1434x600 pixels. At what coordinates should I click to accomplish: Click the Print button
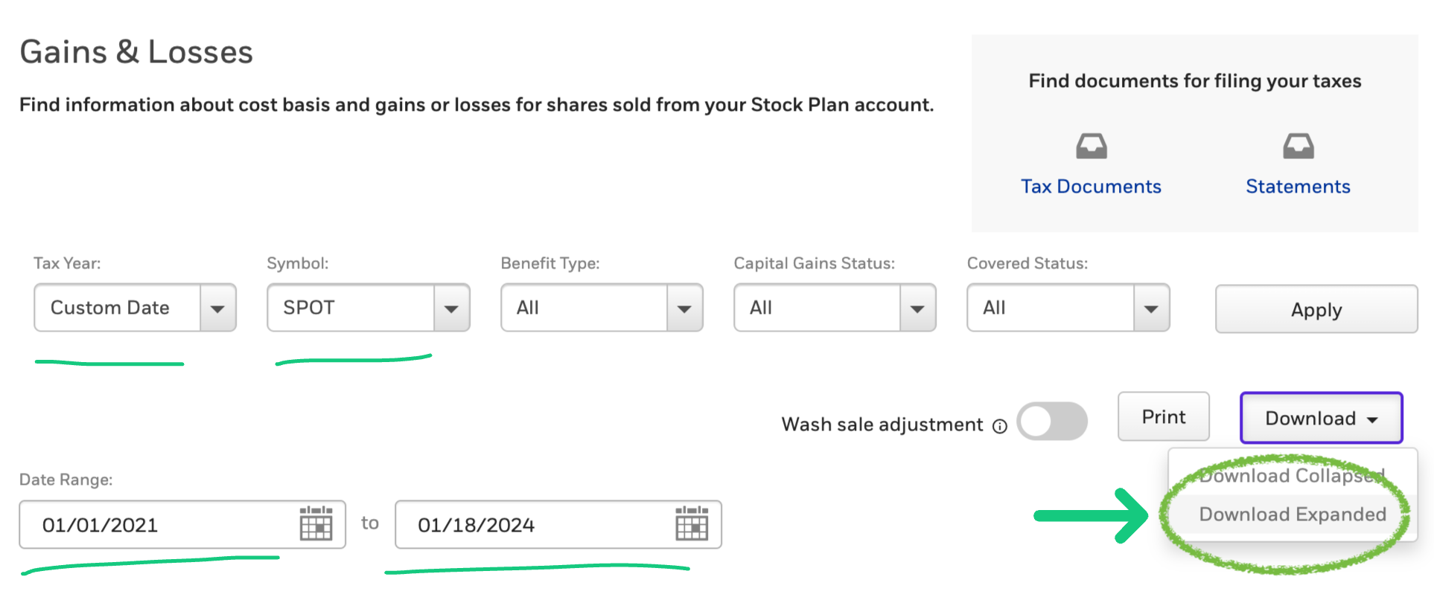(1163, 416)
